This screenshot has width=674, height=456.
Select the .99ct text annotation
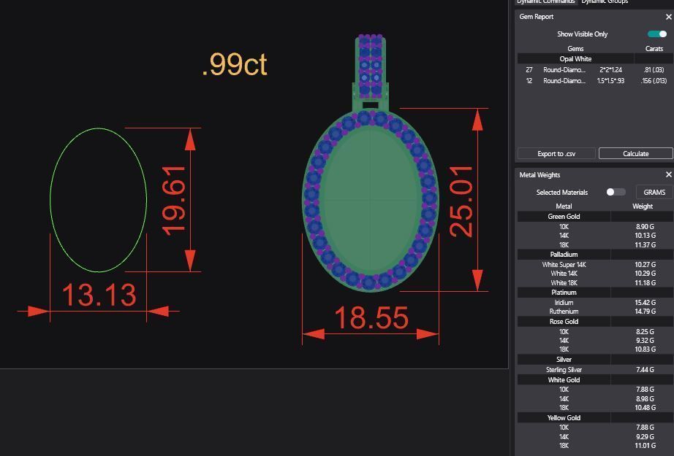[x=234, y=65]
